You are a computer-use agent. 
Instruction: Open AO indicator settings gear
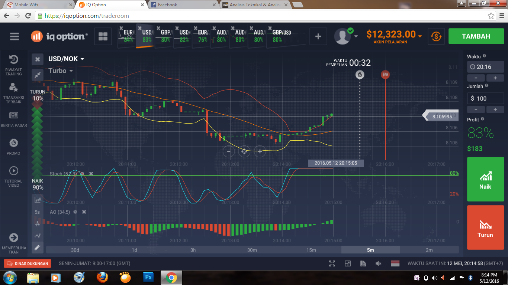point(75,212)
